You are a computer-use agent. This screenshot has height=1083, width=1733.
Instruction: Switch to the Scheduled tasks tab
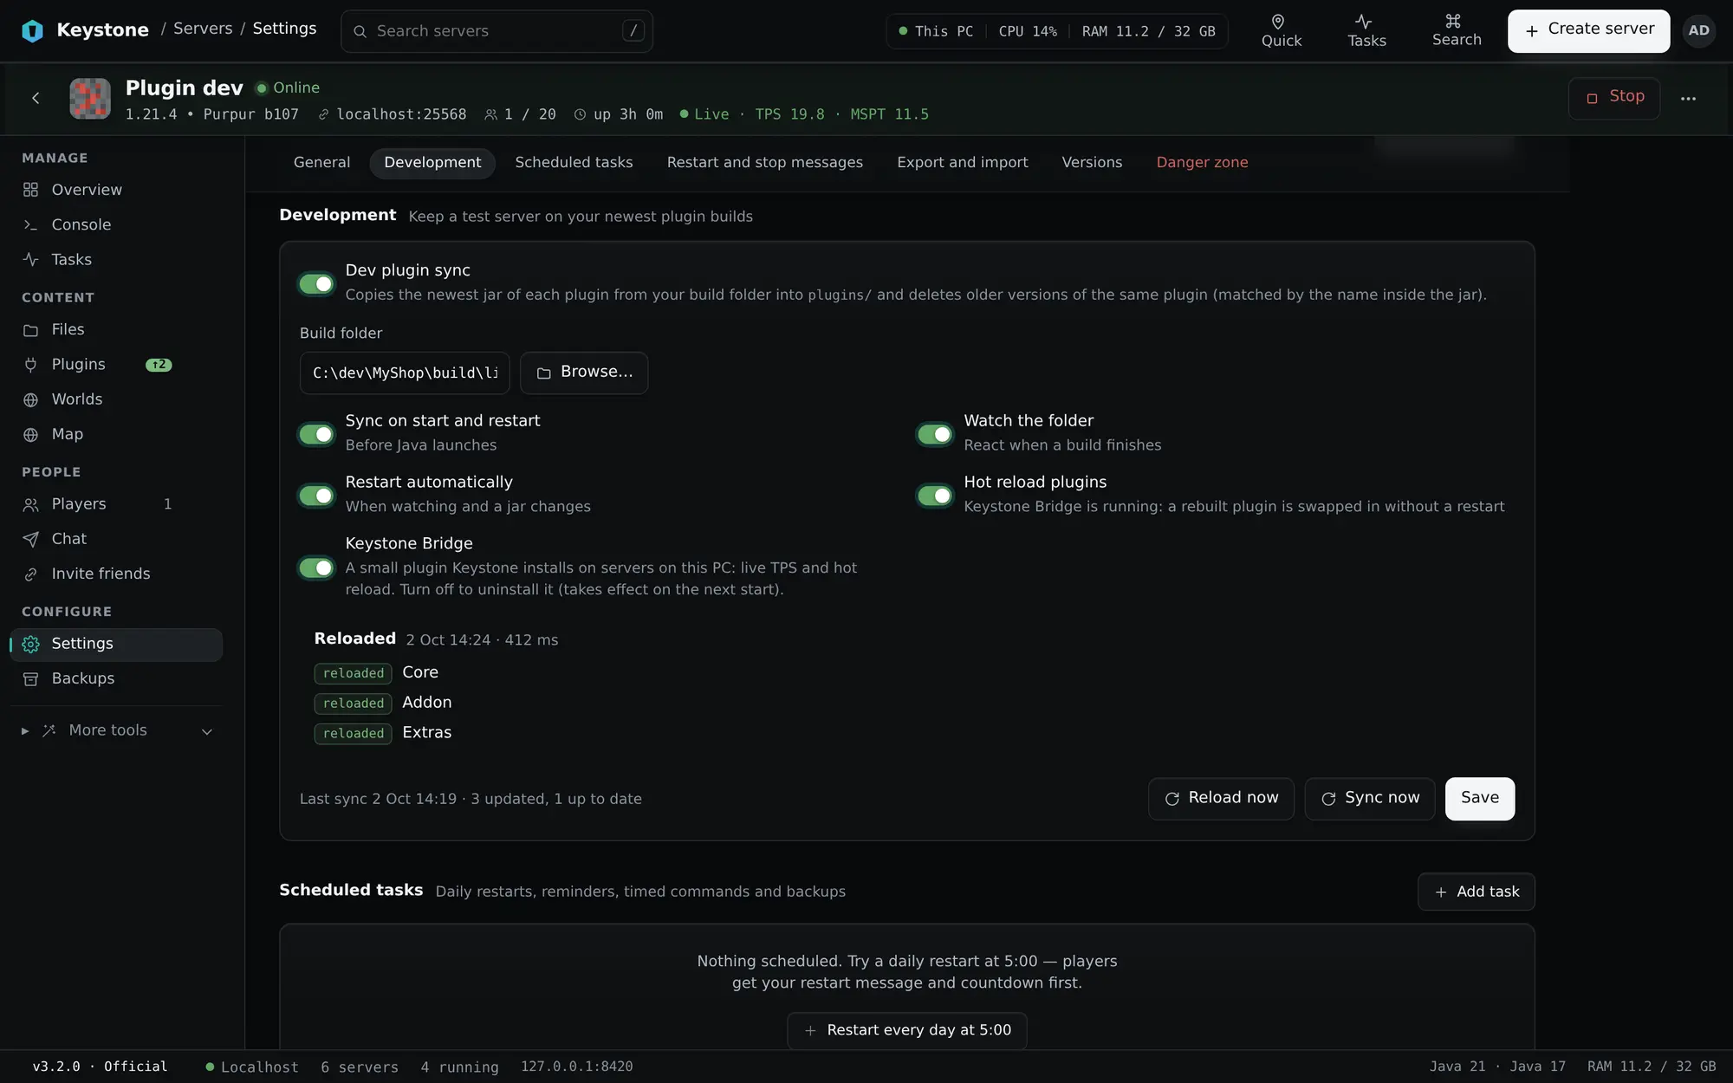(x=574, y=163)
